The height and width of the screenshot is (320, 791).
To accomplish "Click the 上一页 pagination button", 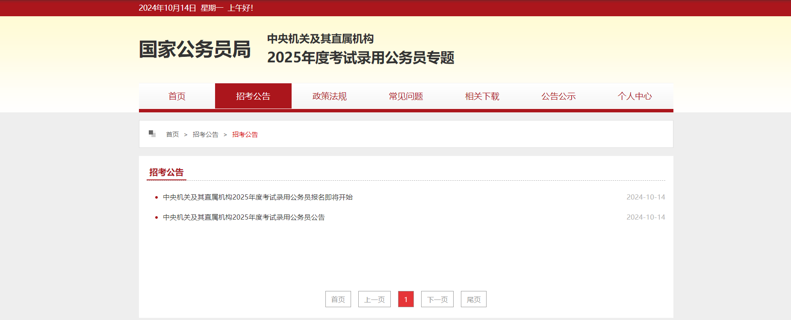I will tap(375, 299).
